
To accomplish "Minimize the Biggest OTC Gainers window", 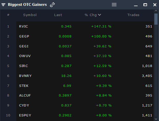I will tap(136, 5).
